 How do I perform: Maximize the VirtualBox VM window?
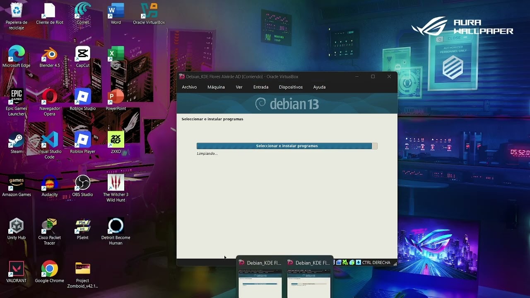373,77
